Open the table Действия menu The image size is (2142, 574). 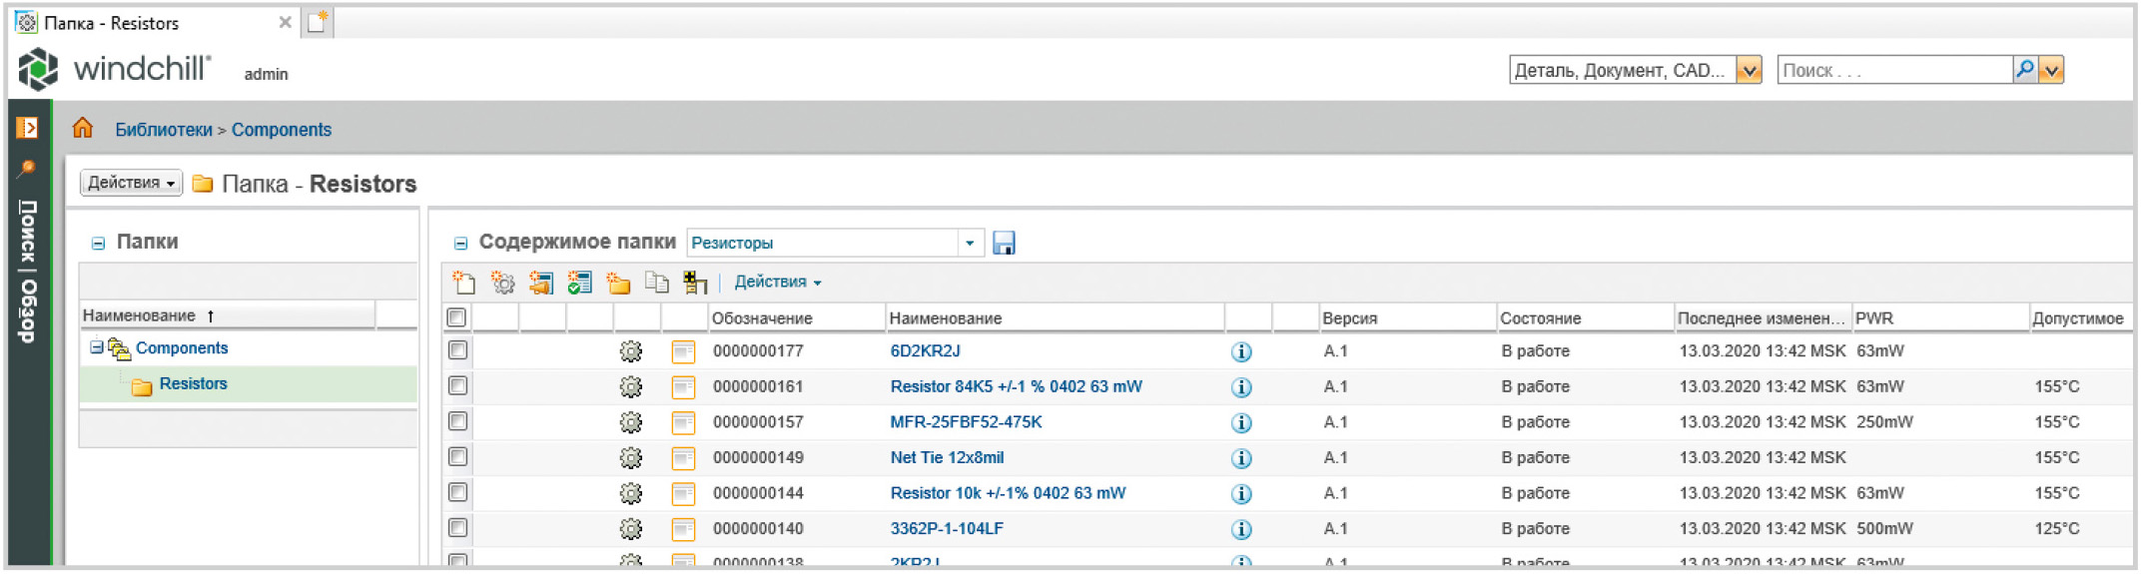point(777,283)
